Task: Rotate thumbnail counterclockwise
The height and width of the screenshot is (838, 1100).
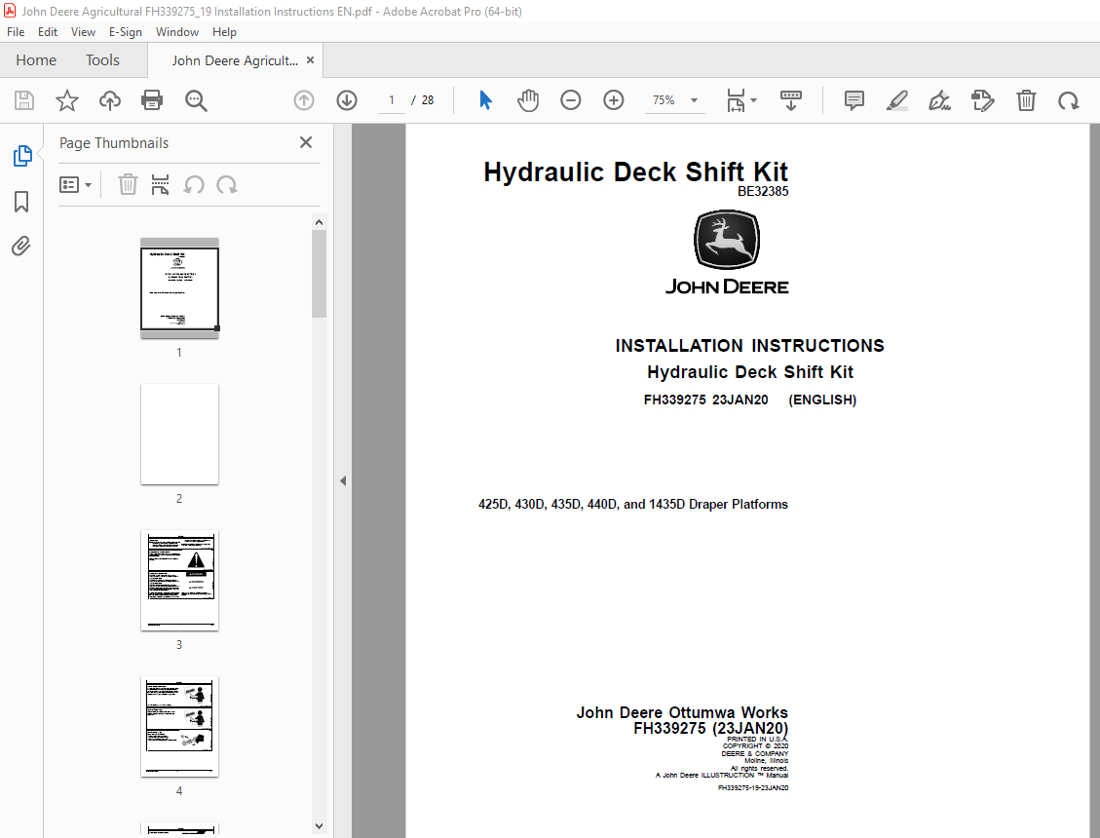Action: click(x=194, y=184)
